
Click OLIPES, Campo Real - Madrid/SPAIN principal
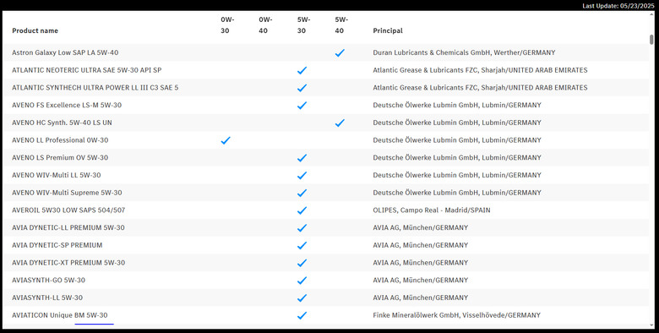(x=432, y=210)
